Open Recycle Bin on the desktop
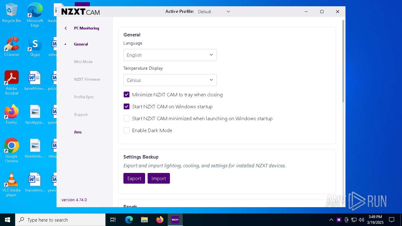 tap(12, 13)
